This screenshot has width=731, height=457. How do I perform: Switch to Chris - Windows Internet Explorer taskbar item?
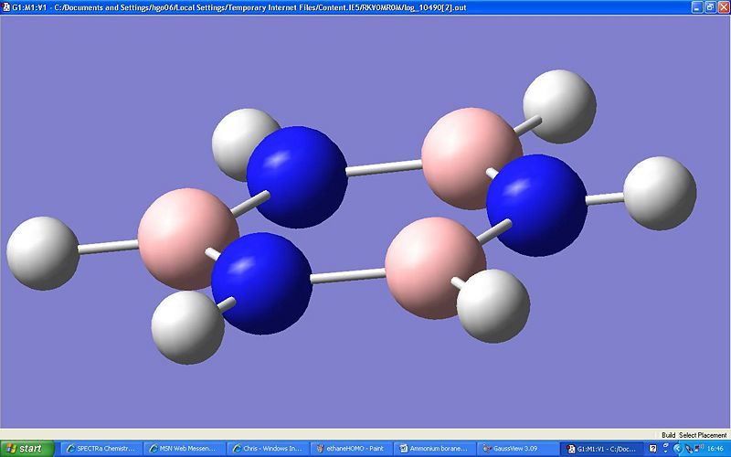pyautogui.click(x=268, y=449)
